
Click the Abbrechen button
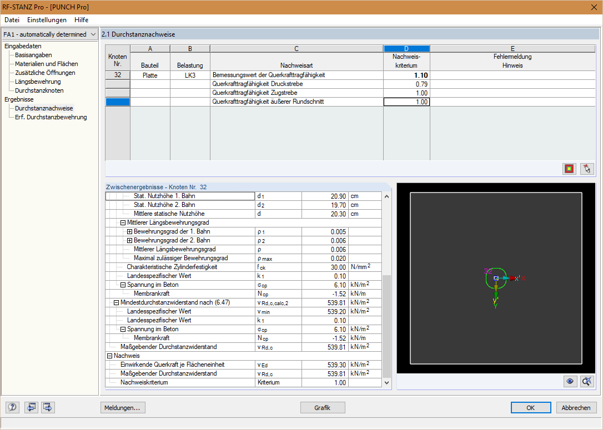click(x=576, y=407)
